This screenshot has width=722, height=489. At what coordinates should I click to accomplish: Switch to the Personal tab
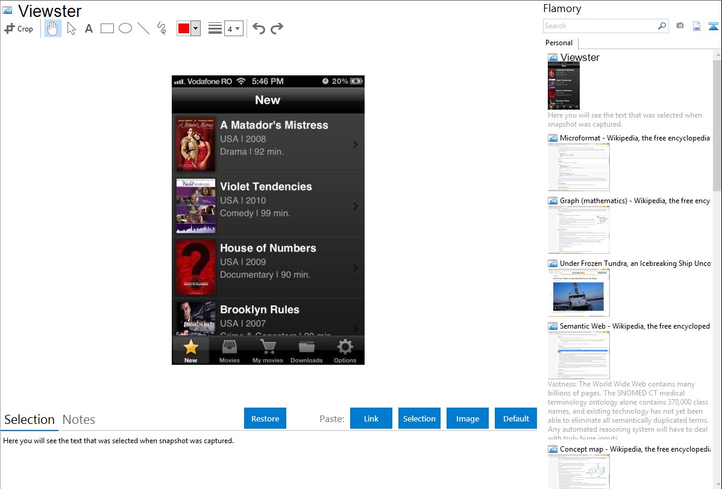tap(559, 43)
